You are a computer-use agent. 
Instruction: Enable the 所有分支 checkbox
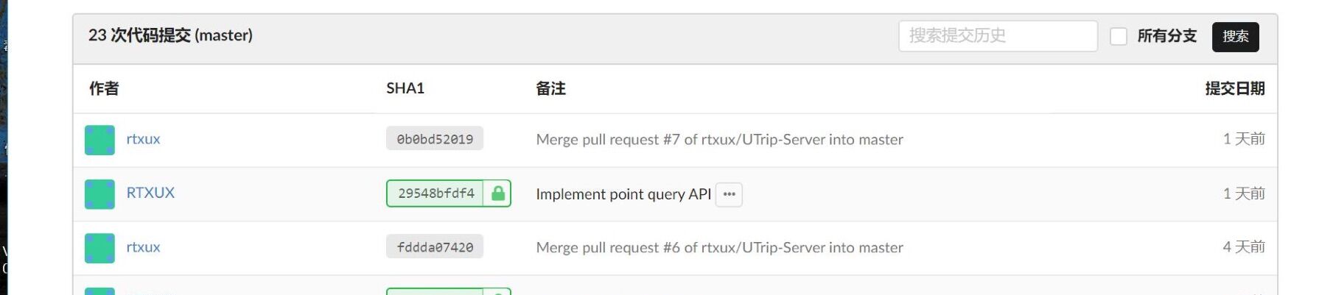pyautogui.click(x=1118, y=36)
